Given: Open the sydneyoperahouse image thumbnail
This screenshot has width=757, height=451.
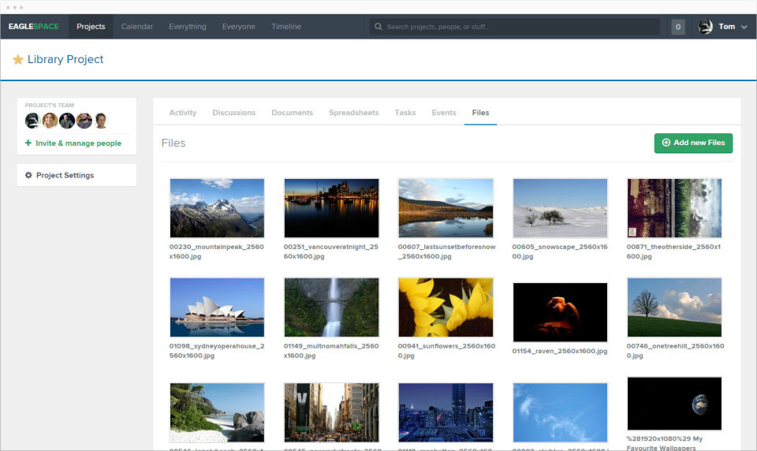Looking at the screenshot, I should (x=218, y=307).
